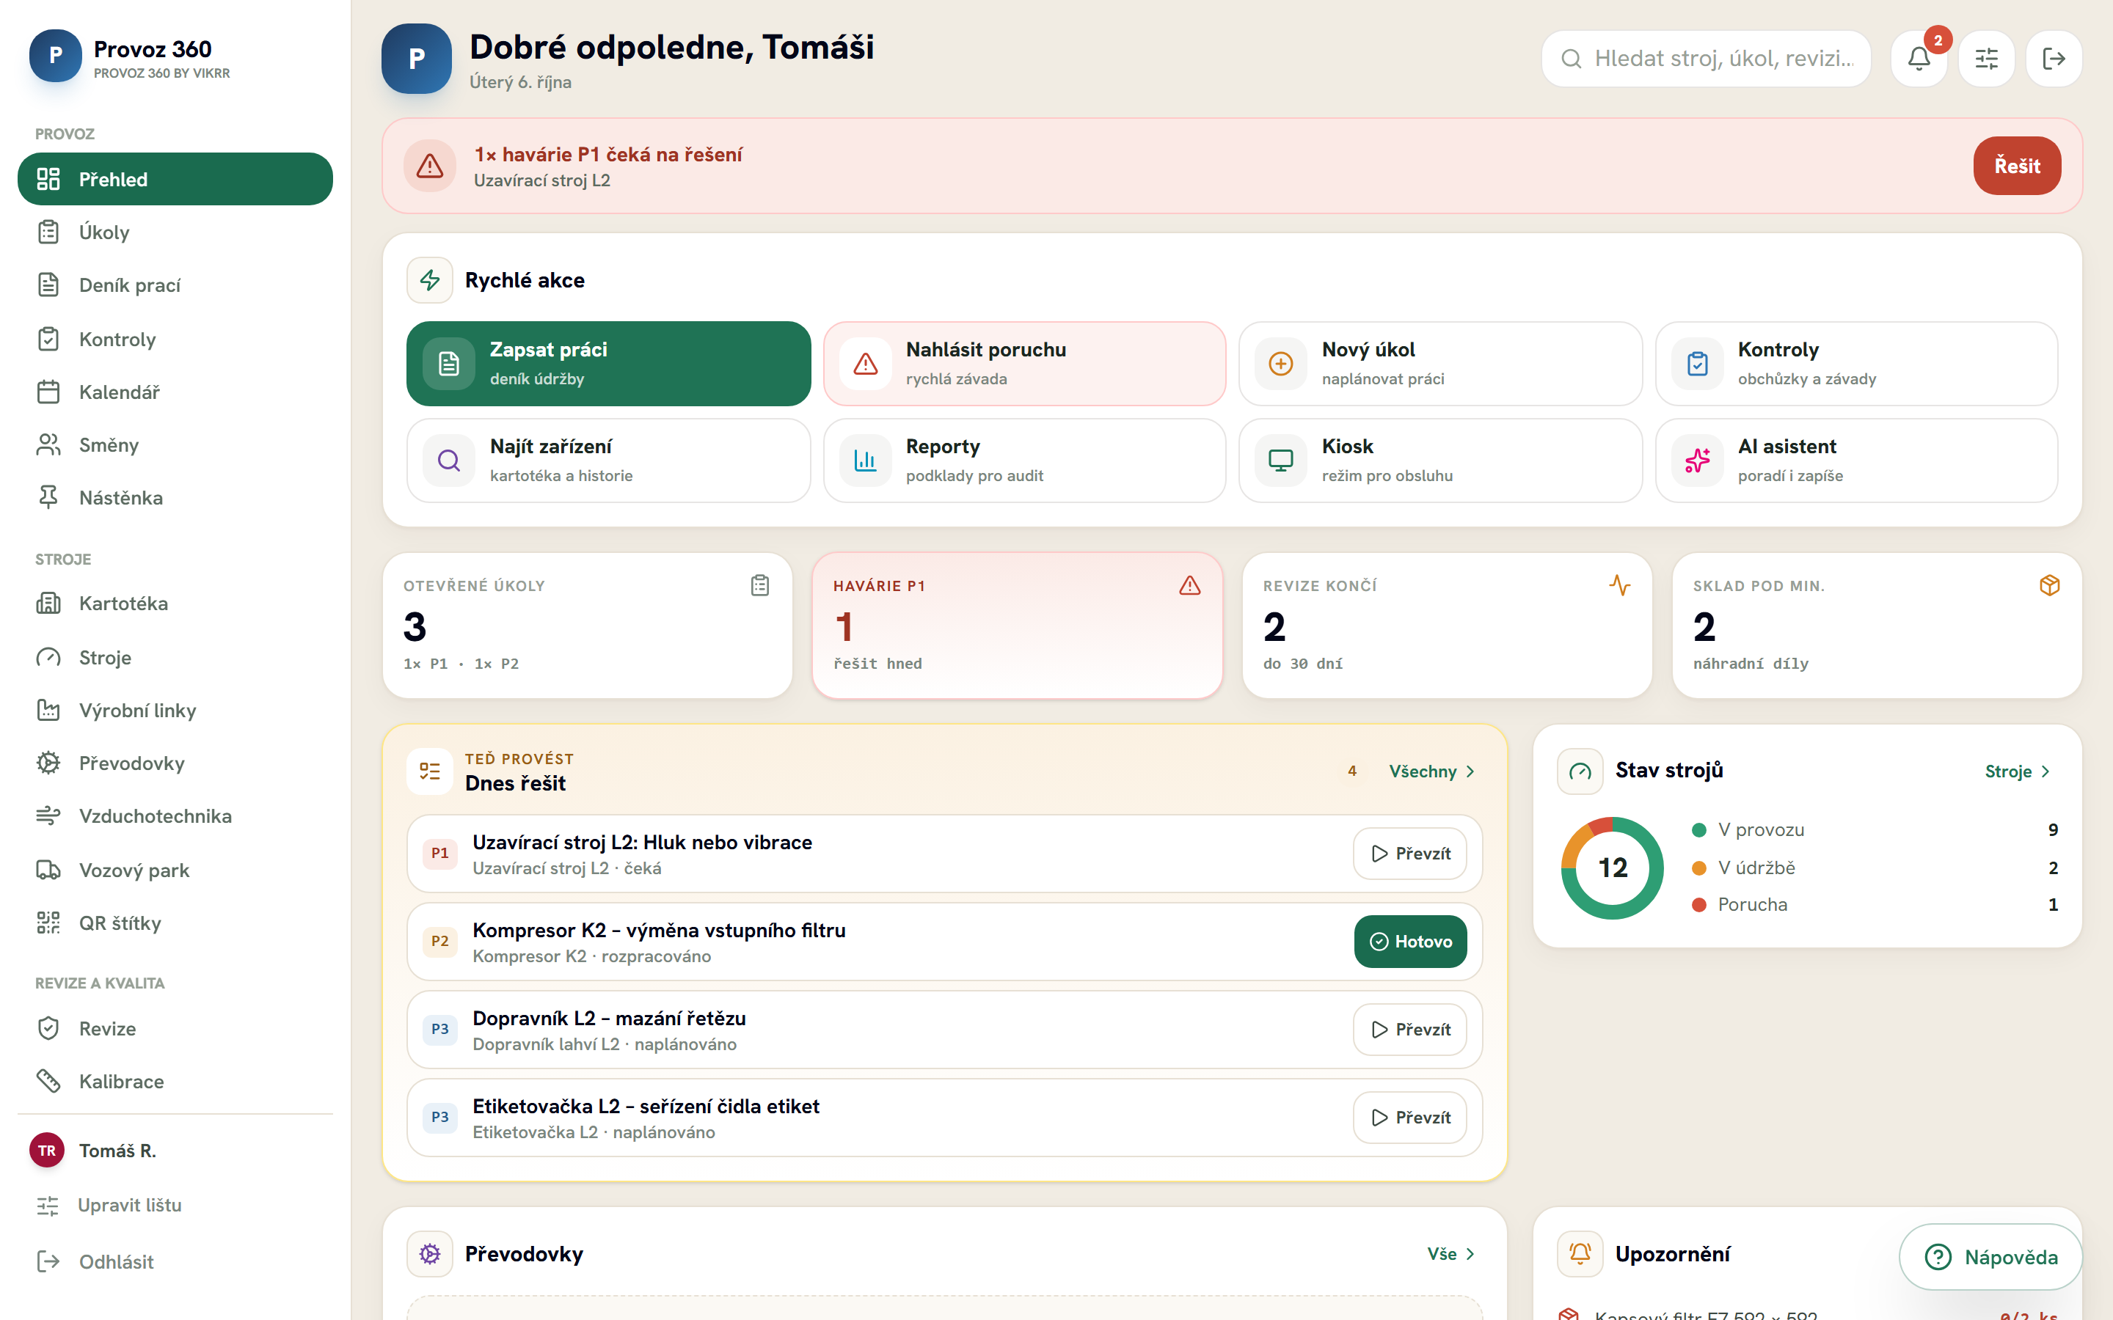This screenshot has height=1320, width=2113.
Task: Open Výrobní linky in the sidebar
Action: 175,711
